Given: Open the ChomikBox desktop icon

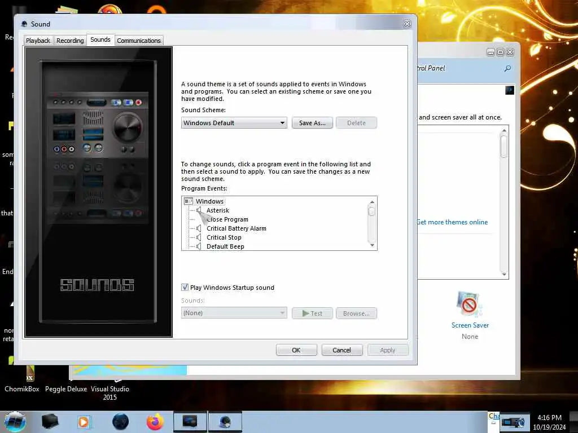Looking at the screenshot, I should (22, 380).
